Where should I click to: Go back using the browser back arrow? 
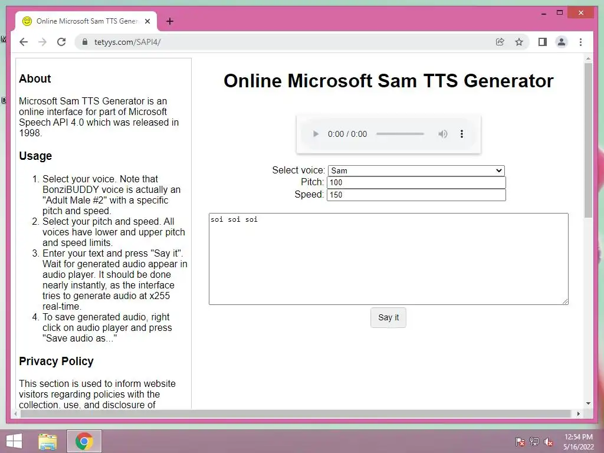coord(24,42)
